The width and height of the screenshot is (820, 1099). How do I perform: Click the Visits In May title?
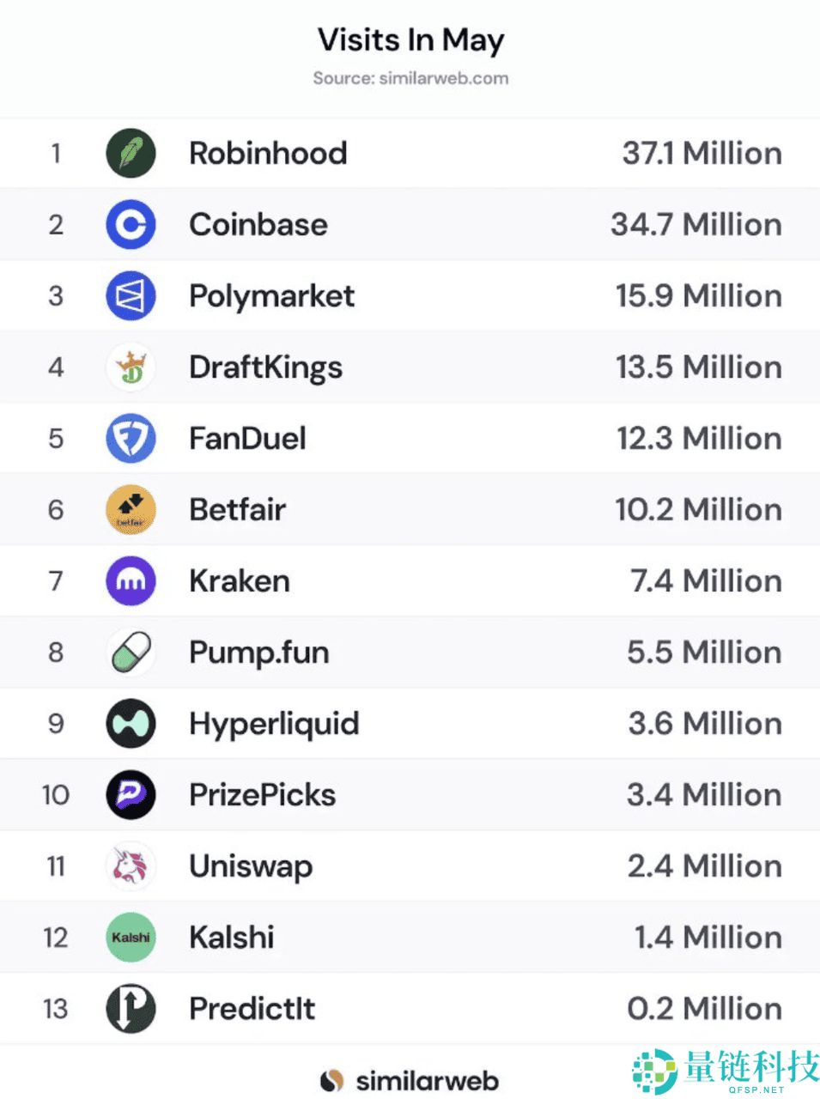tap(410, 40)
